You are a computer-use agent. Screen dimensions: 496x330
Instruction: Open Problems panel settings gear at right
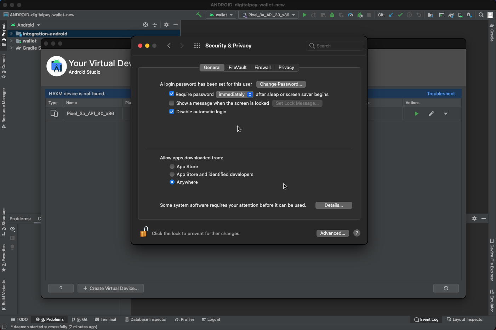[474, 218]
